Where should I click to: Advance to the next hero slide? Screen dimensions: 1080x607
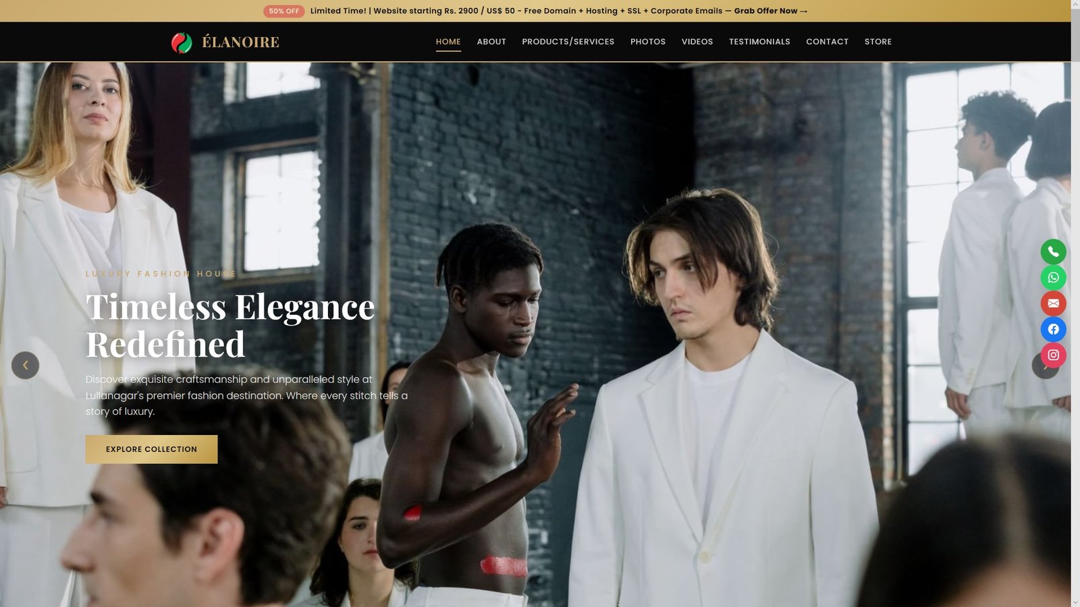point(1045,366)
